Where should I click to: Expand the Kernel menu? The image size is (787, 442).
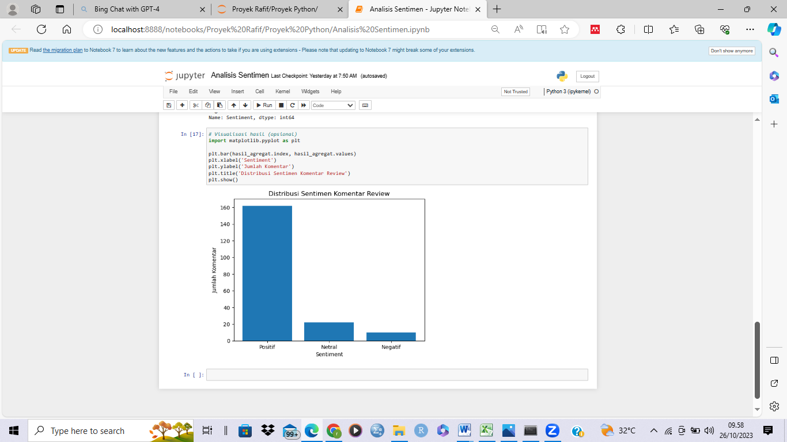282,92
